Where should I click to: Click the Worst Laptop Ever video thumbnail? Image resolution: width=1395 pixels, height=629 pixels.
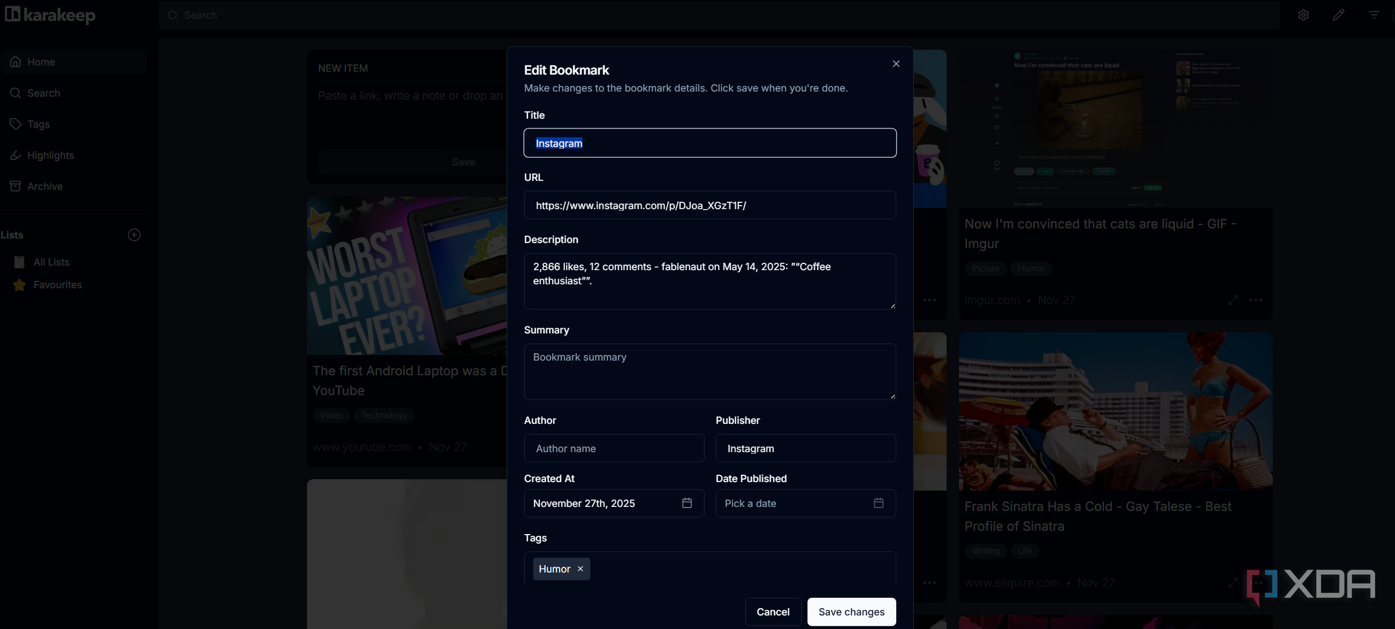click(407, 276)
